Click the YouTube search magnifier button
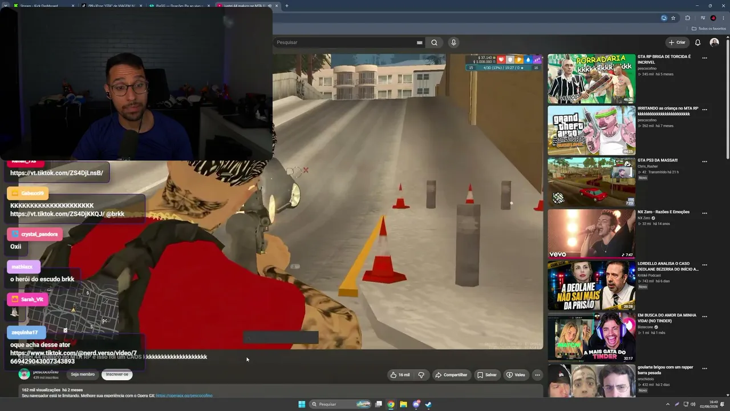 [x=434, y=42]
